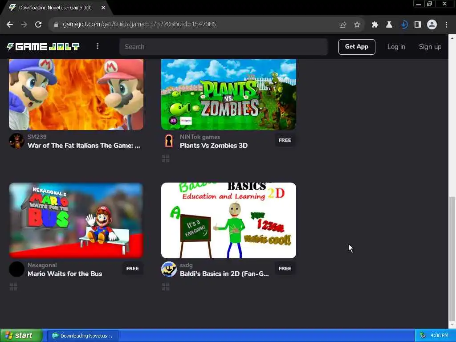Focus the Game Jolt search field

(224, 47)
